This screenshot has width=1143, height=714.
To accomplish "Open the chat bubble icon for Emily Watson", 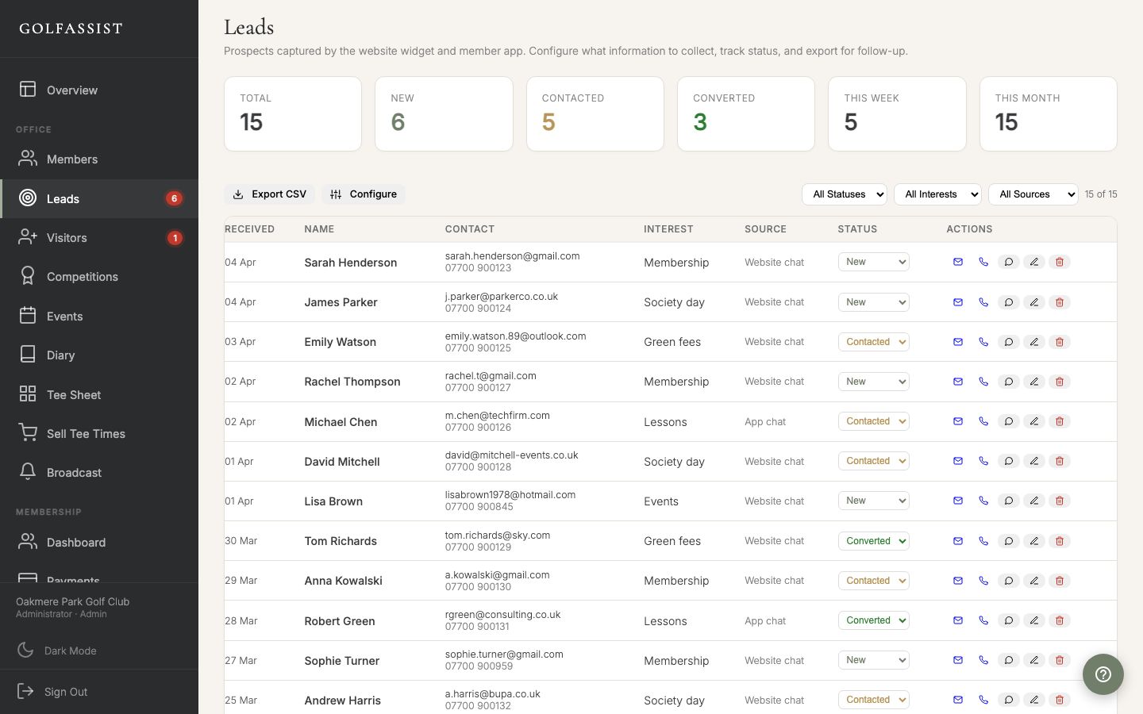I will 1009,342.
